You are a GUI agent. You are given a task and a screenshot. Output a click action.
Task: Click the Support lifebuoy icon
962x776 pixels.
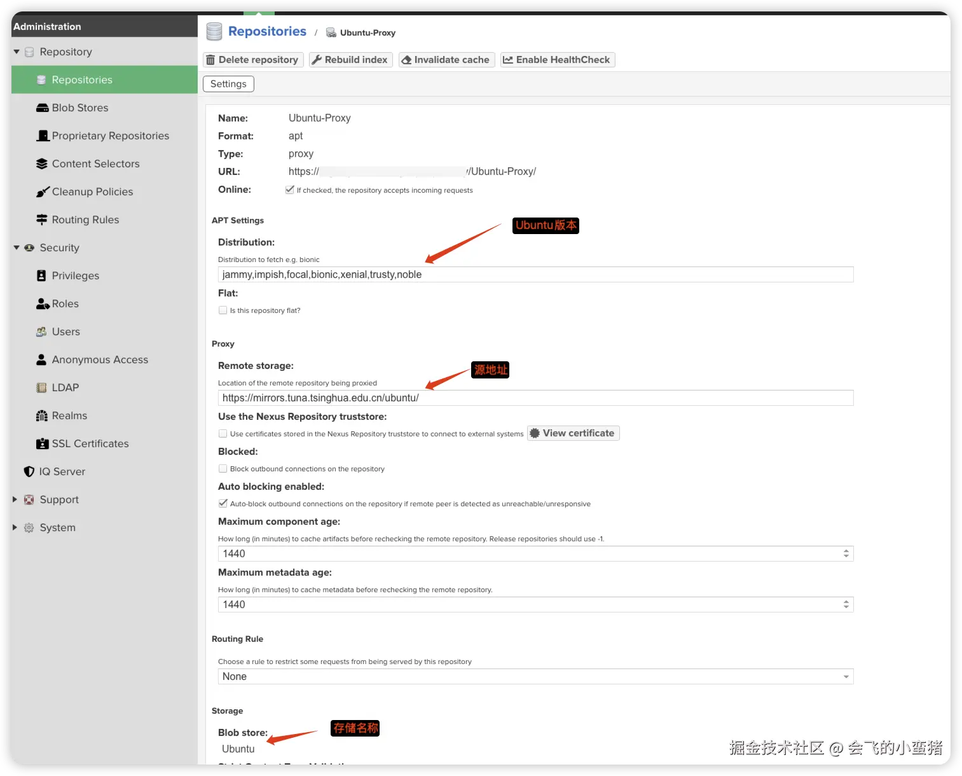coord(29,500)
